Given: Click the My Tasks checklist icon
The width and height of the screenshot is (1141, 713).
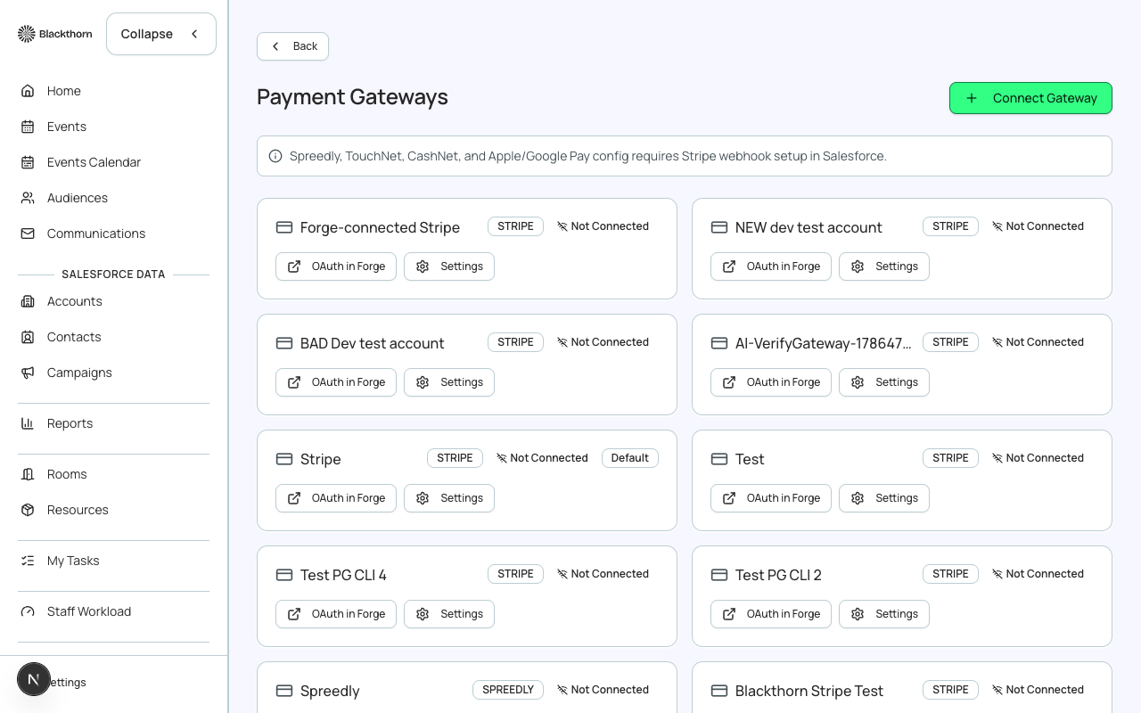Looking at the screenshot, I should coord(28,561).
